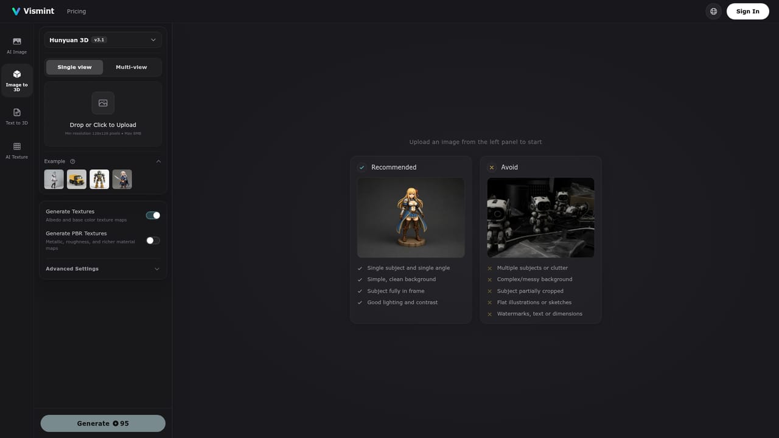Screen dimensions: 779x438
Task: Click the image upload icon
Action: (103, 103)
